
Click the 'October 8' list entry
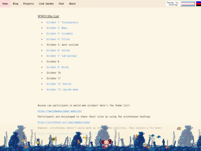[53, 62]
